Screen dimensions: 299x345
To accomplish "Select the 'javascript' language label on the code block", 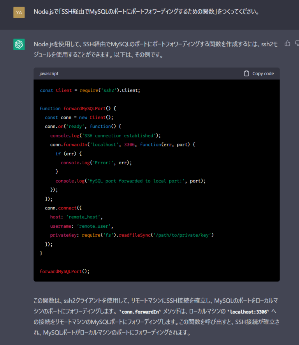I will click(x=48, y=73).
